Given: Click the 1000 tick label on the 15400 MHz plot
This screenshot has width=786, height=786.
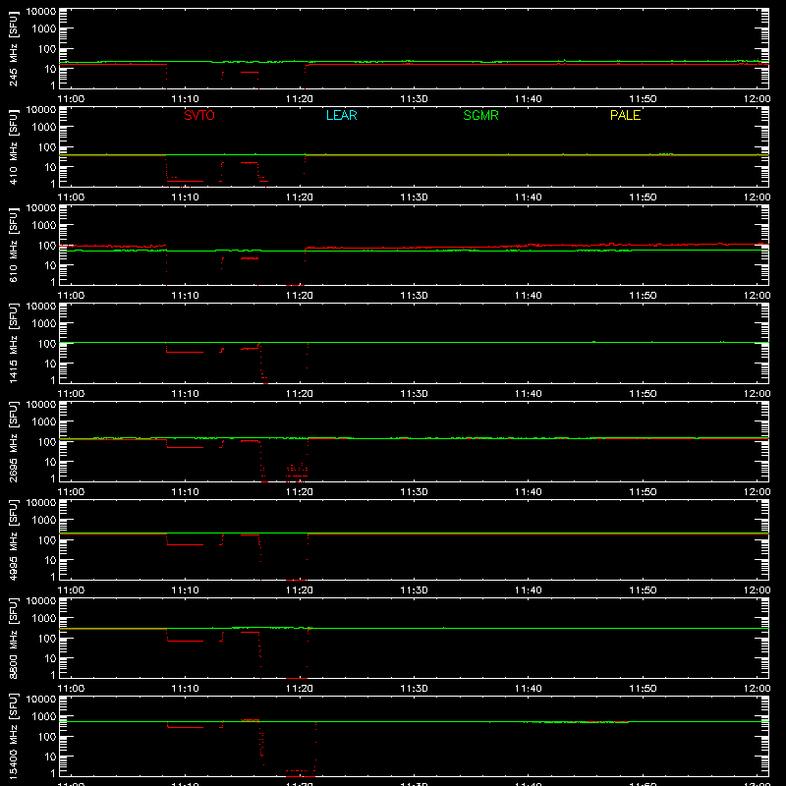Looking at the screenshot, I should coord(44,717).
